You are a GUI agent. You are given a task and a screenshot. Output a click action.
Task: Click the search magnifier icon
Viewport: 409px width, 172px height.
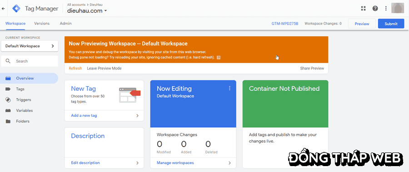pos(8,61)
